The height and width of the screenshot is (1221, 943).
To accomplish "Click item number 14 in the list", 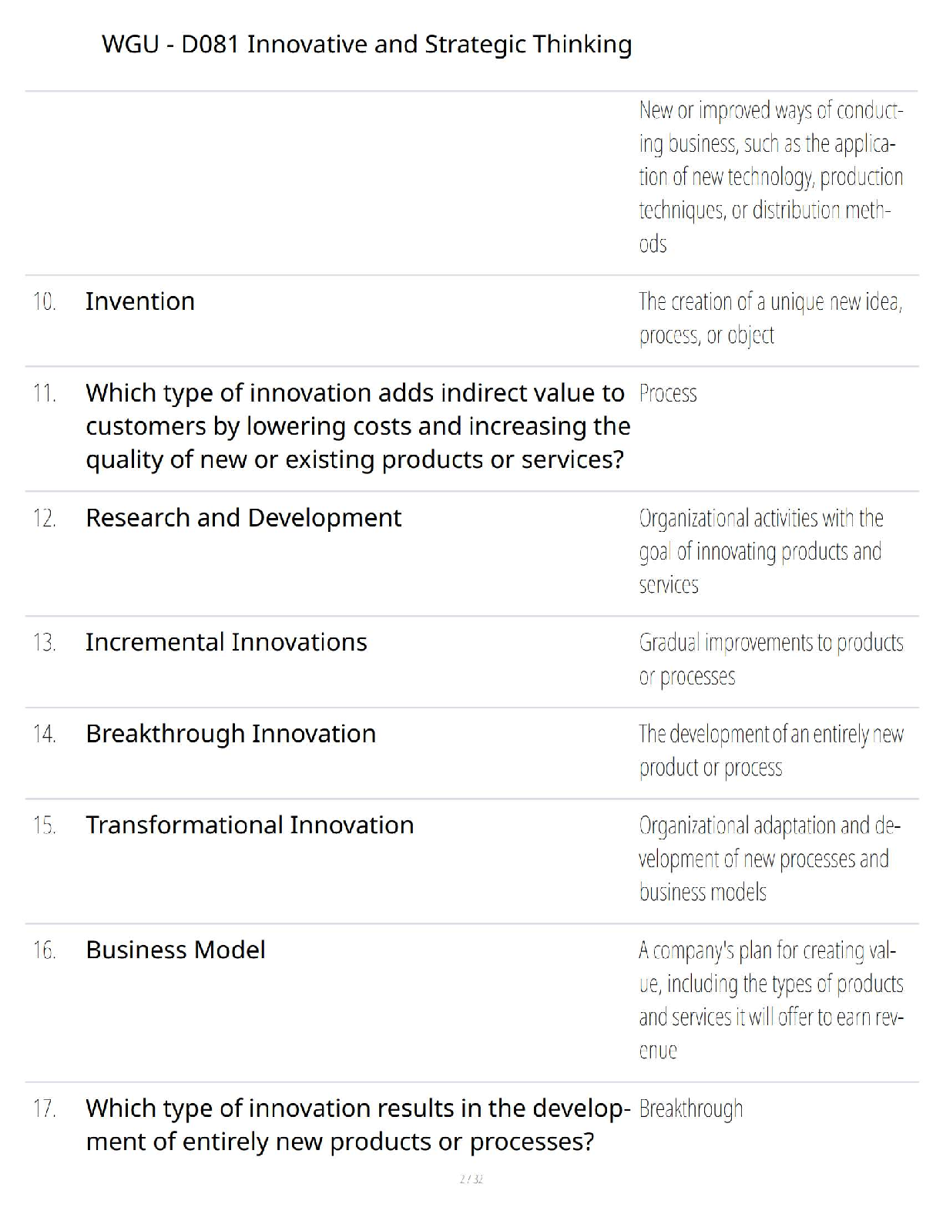I will tap(45, 734).
